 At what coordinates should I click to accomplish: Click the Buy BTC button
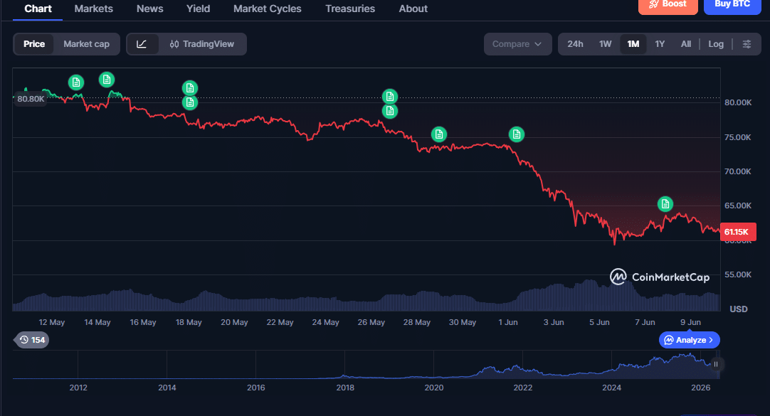click(732, 6)
